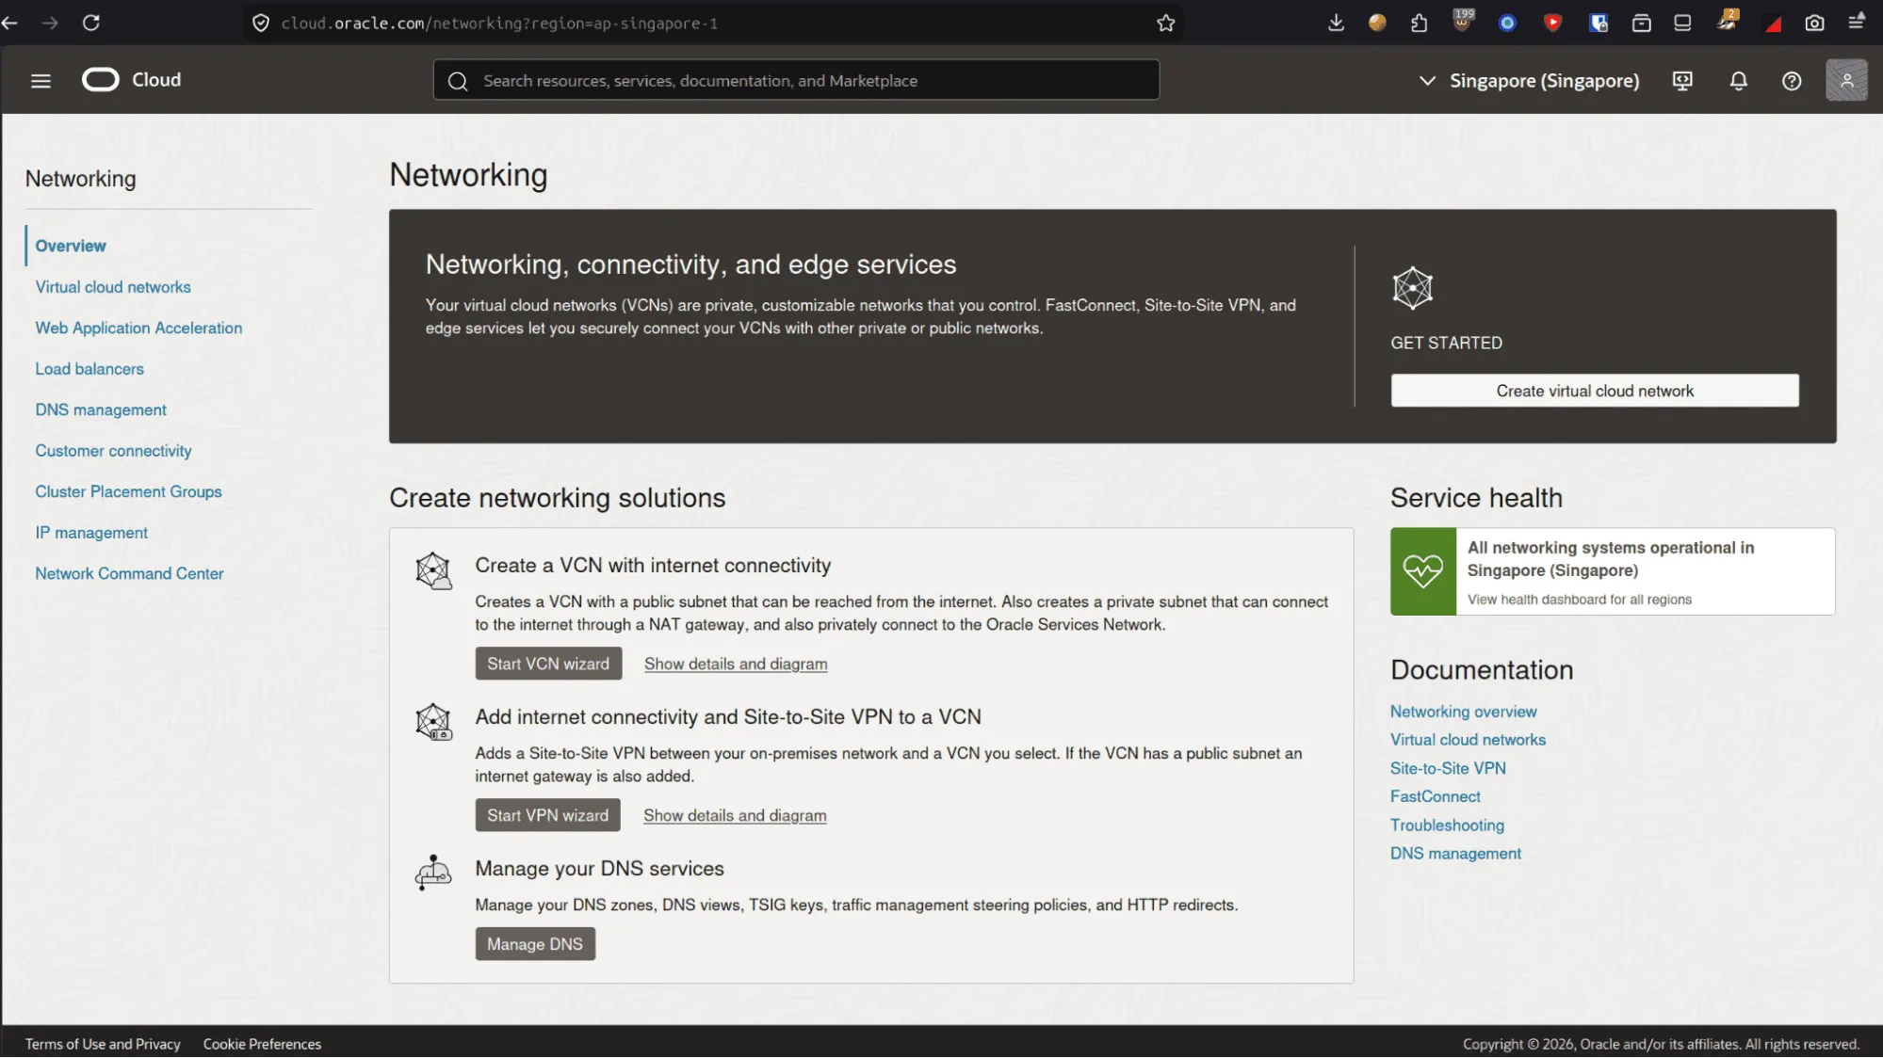Open Virtual cloud networks documentation link
1883x1058 pixels.
(1468, 740)
